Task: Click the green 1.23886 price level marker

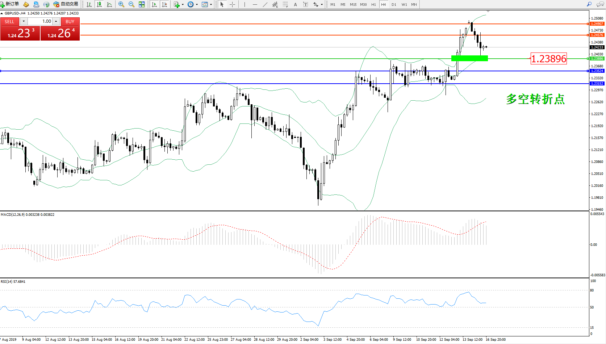Action: [x=597, y=59]
